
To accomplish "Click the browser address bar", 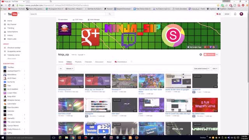I will tap(116, 5).
